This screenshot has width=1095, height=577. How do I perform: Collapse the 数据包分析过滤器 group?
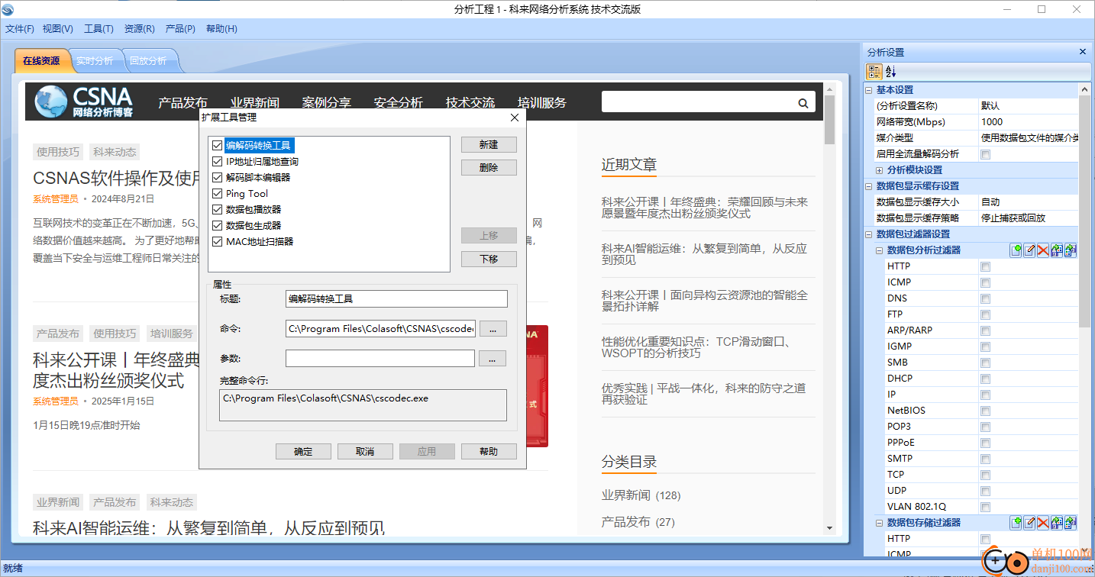tap(880, 250)
